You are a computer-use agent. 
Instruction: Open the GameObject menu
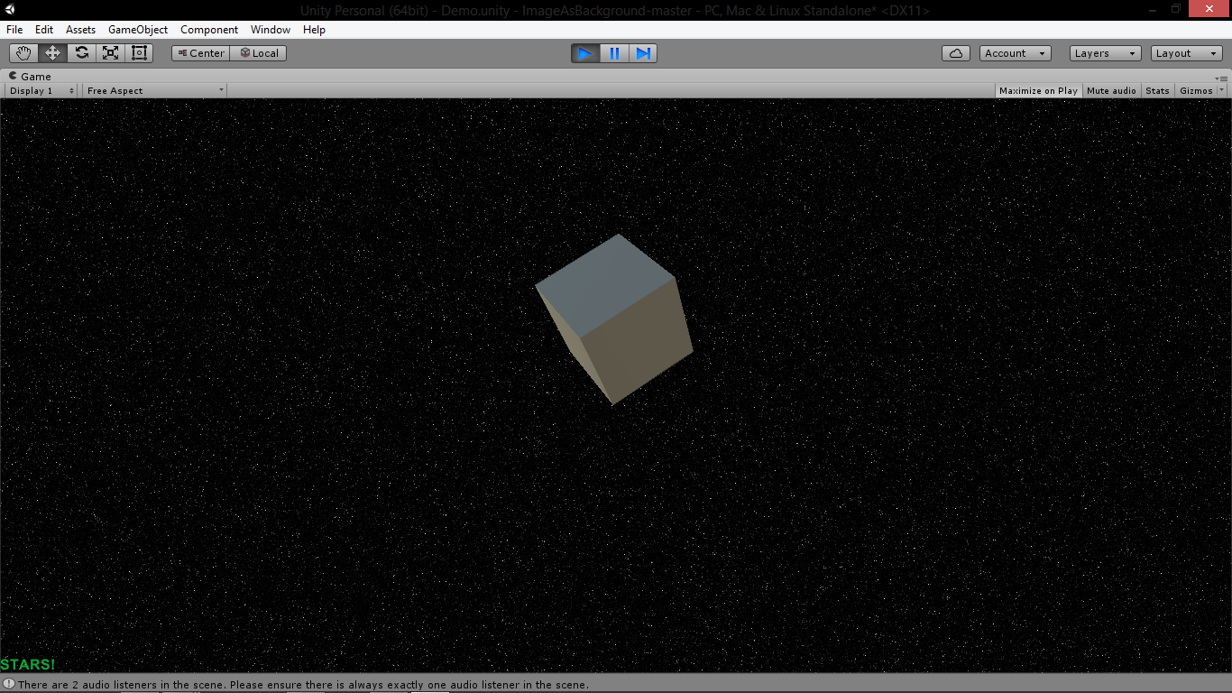click(x=138, y=30)
